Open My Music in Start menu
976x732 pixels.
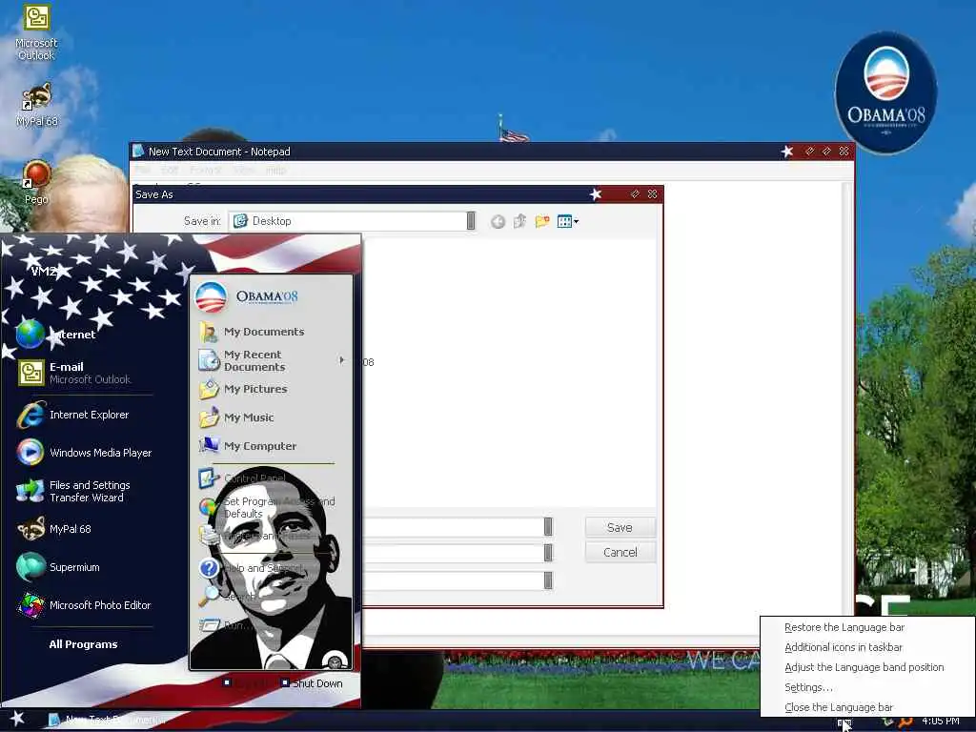[236, 417]
